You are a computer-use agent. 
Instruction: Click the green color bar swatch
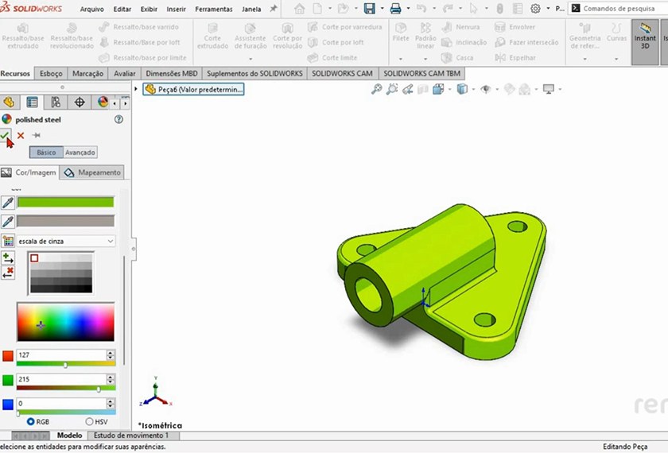(x=65, y=203)
